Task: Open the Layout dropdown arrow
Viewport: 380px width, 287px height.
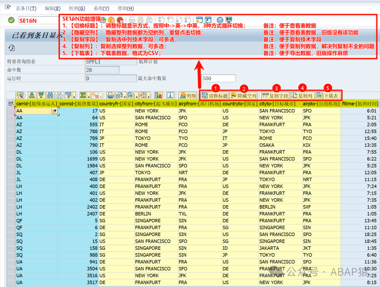Action: [148, 96]
